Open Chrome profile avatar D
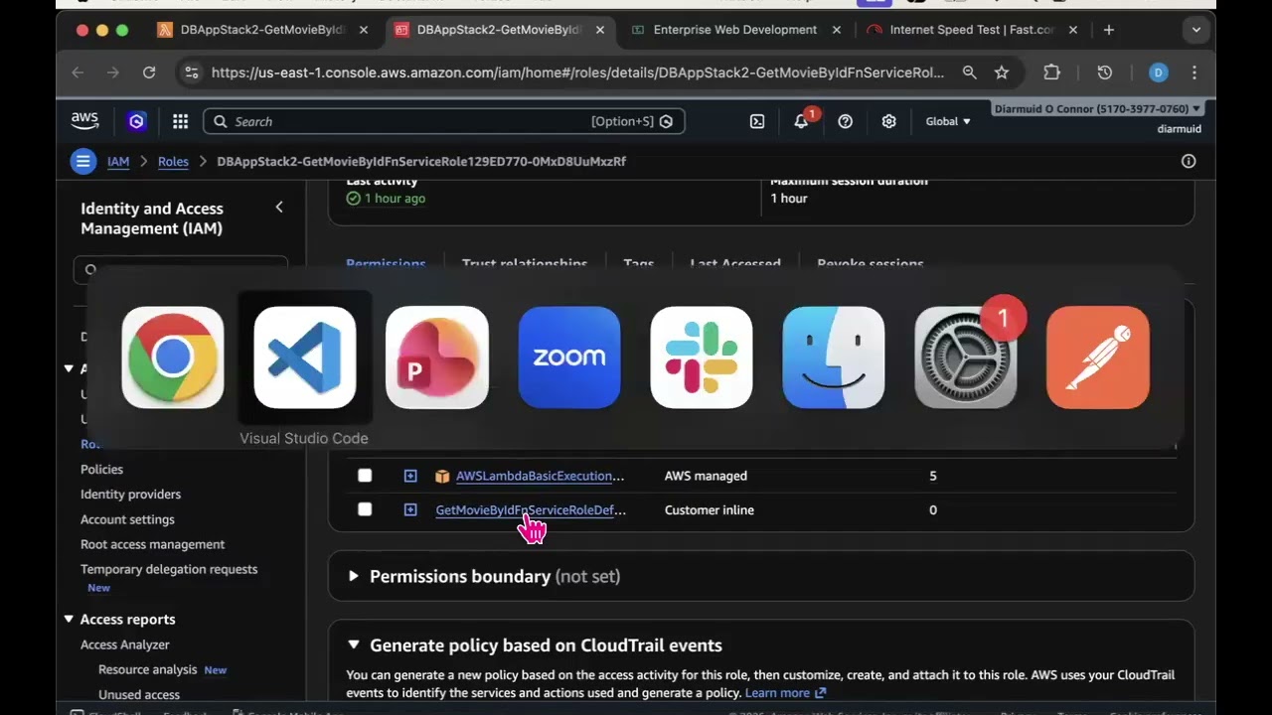This screenshot has width=1272, height=715. click(x=1158, y=72)
